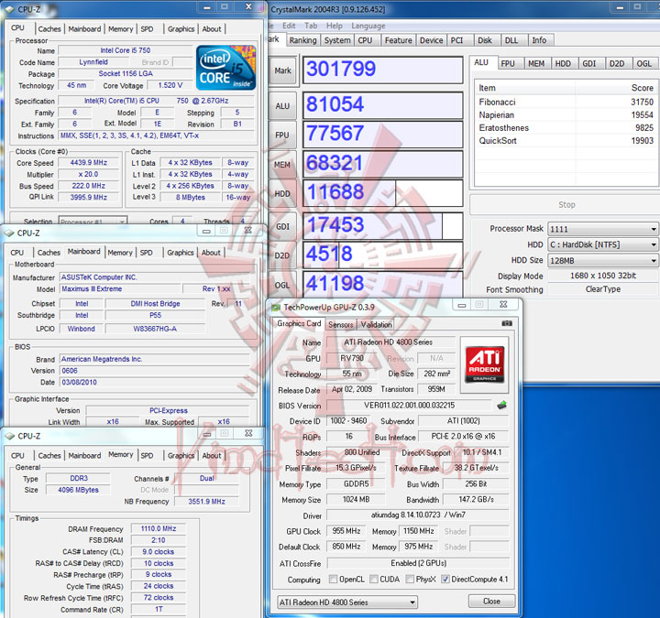Screen dimensions: 660x618
Task: Open the Sensors tab in GPU-Z
Action: [x=340, y=324]
